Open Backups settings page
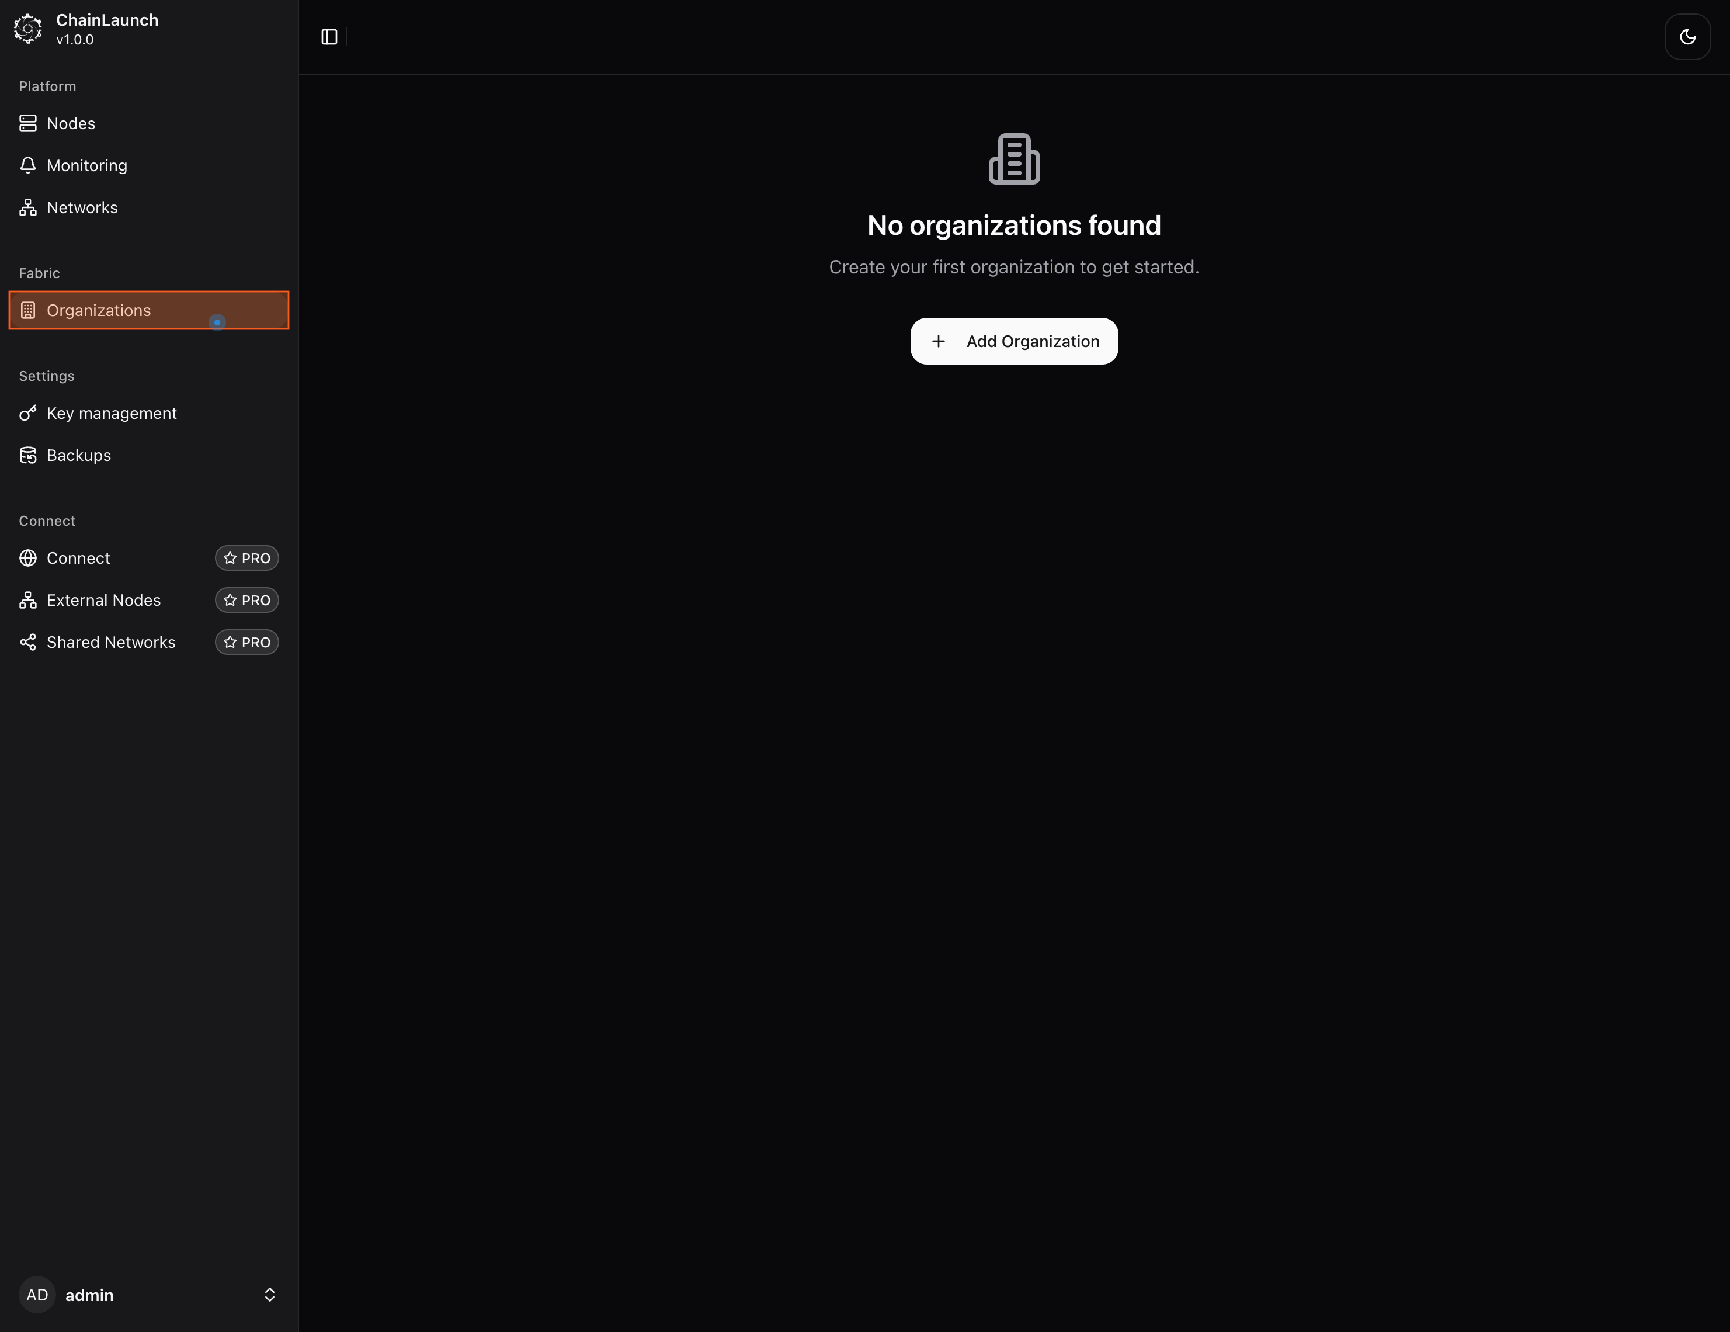The height and width of the screenshot is (1332, 1730). click(x=78, y=456)
